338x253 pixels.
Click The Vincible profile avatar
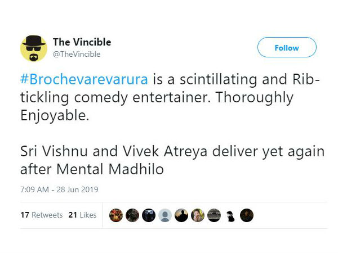coord(34,48)
